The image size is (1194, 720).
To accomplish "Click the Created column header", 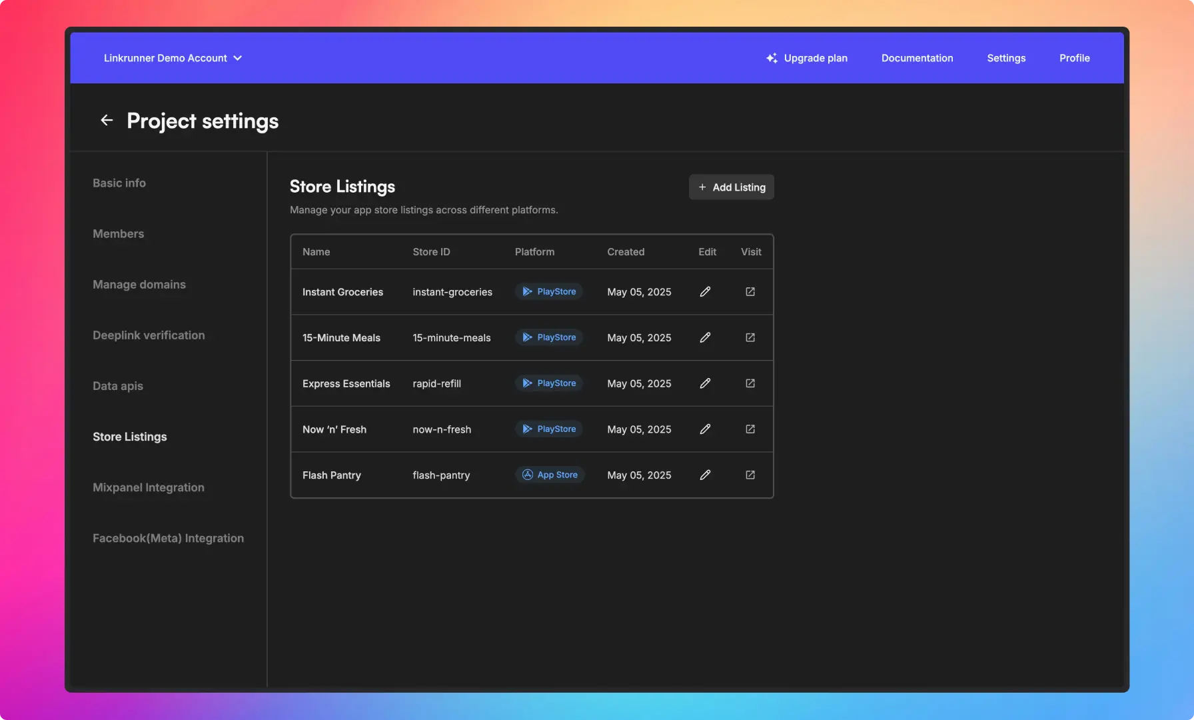I will coord(626,251).
